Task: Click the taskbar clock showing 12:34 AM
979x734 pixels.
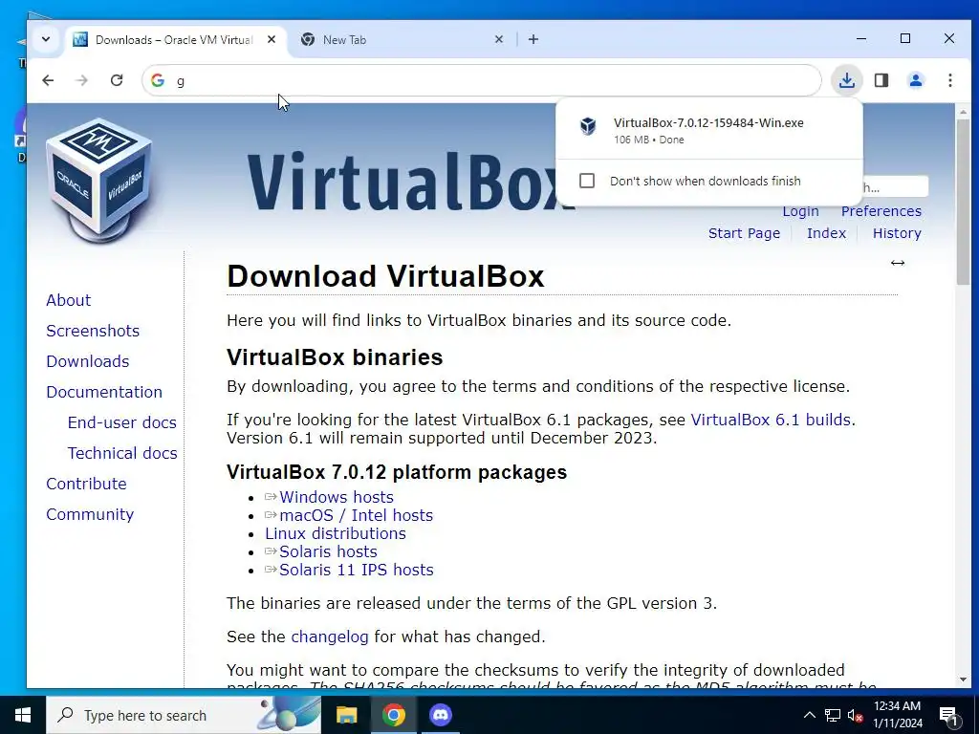Action: [897, 715]
